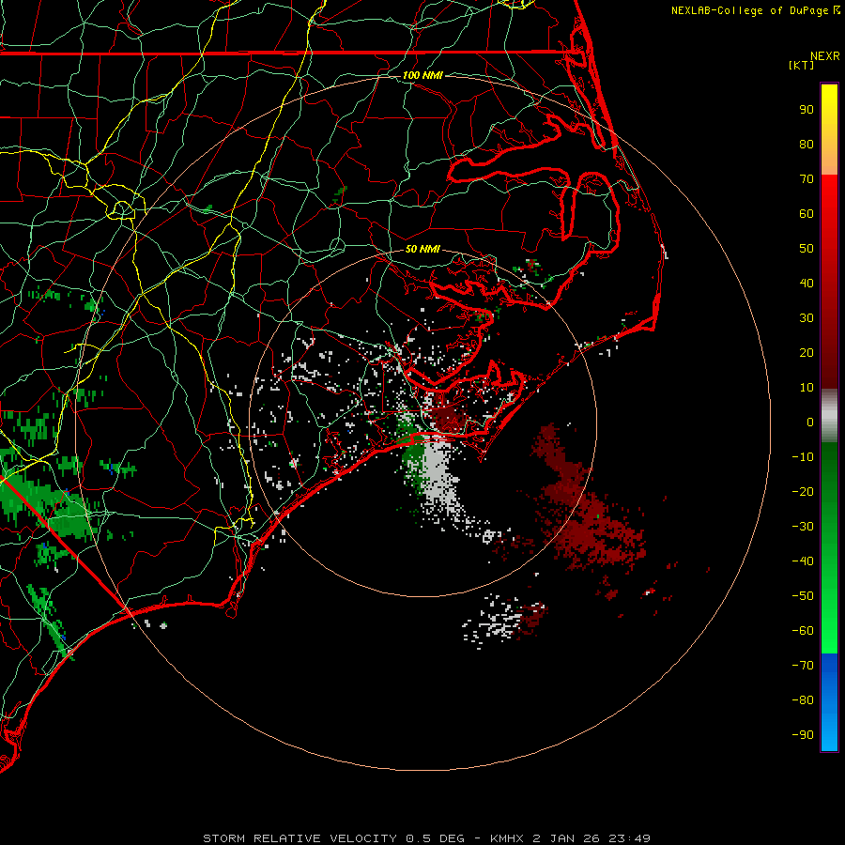Screen dimensions: 845x845
Task: Click the 90 value on velocity scale
Action: point(807,110)
